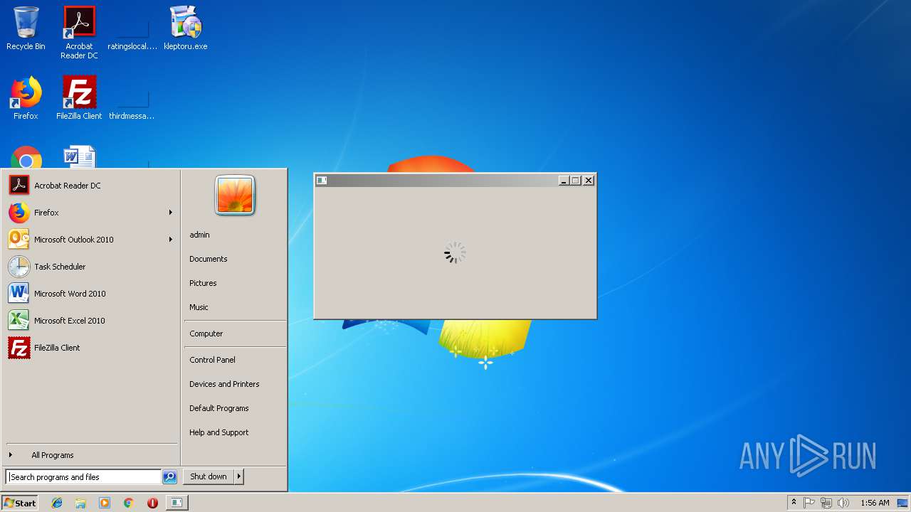Open Internet Explorer from taskbar

click(x=57, y=503)
